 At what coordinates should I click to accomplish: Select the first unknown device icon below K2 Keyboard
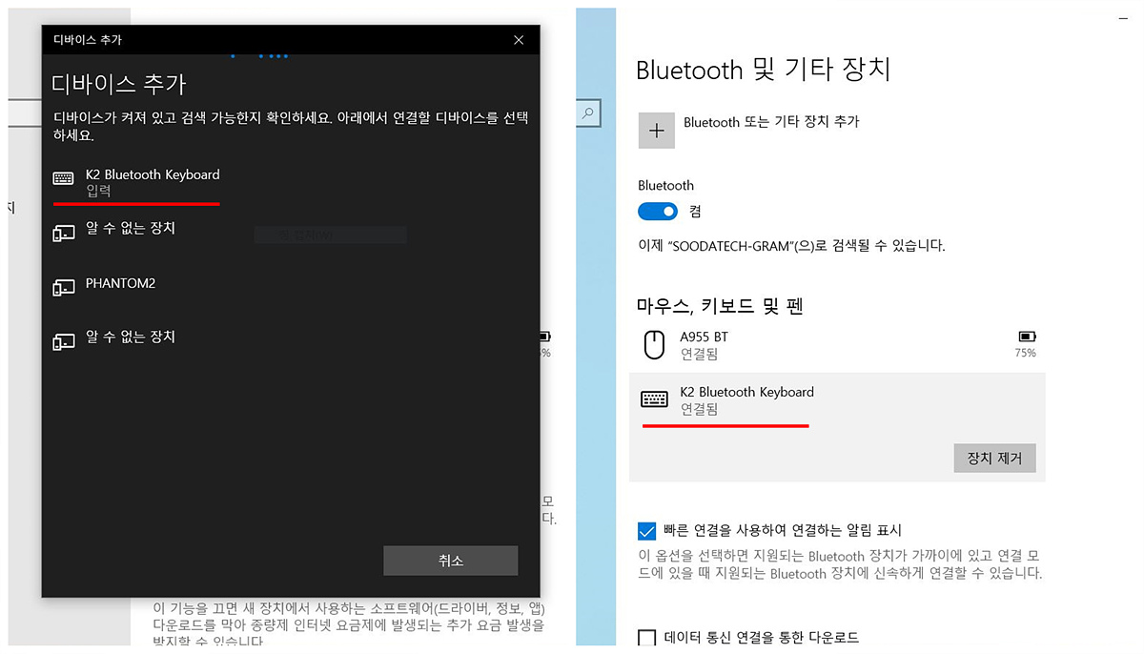63,233
